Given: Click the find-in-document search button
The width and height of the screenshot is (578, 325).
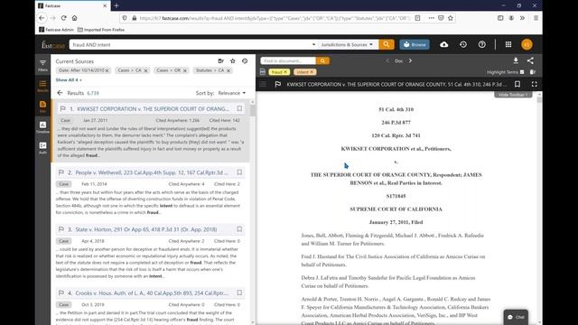Looking at the screenshot, I should [322, 60].
